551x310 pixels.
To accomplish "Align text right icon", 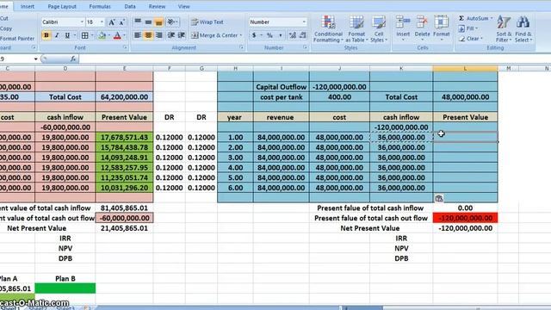I will 158,35.
